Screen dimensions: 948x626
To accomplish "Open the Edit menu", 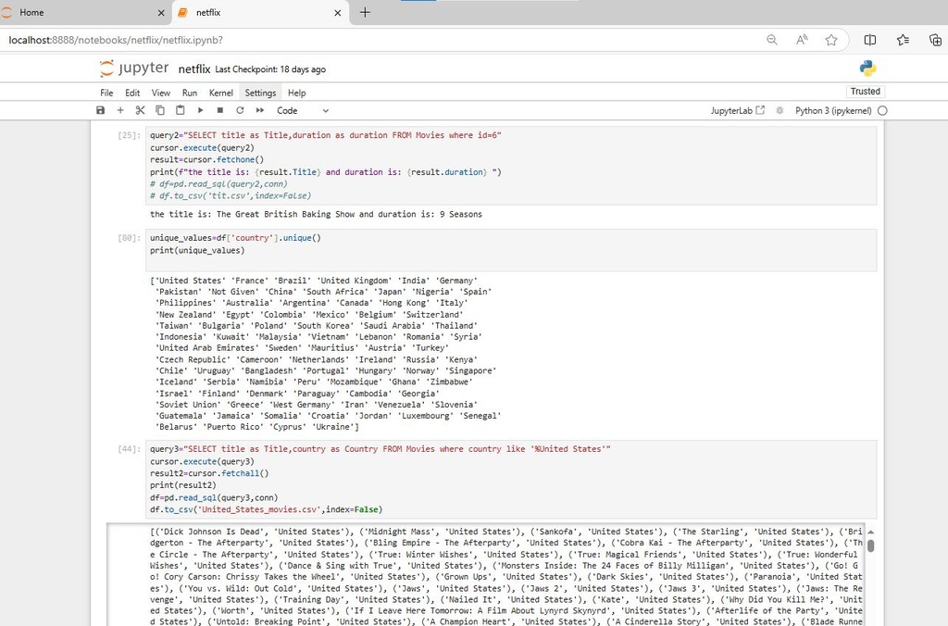I will click(132, 93).
